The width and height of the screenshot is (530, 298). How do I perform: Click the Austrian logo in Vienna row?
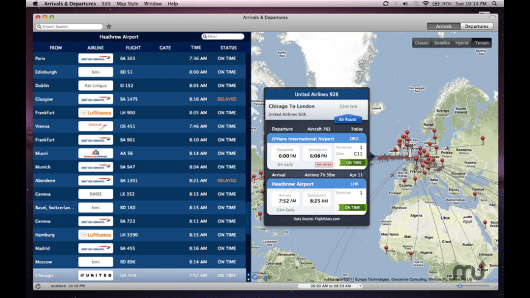pyautogui.click(x=96, y=126)
